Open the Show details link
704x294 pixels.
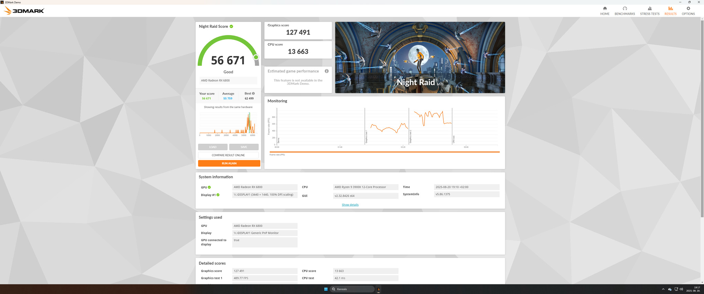coord(350,205)
